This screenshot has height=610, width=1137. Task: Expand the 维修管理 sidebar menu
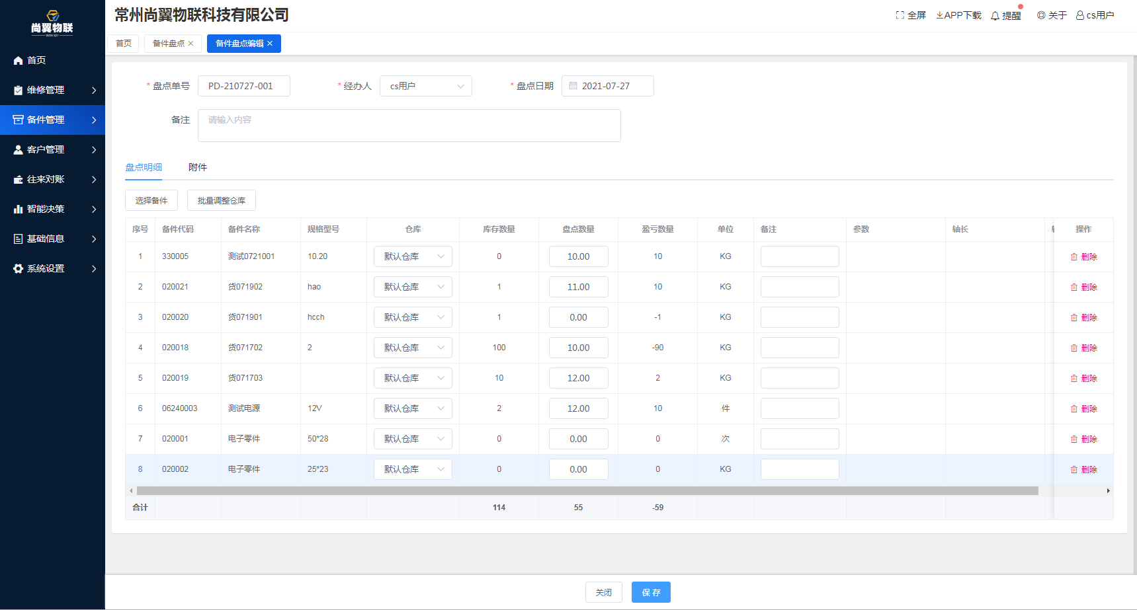52,90
